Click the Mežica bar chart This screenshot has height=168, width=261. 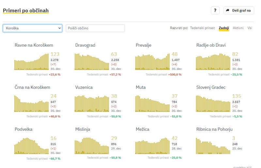152,146
